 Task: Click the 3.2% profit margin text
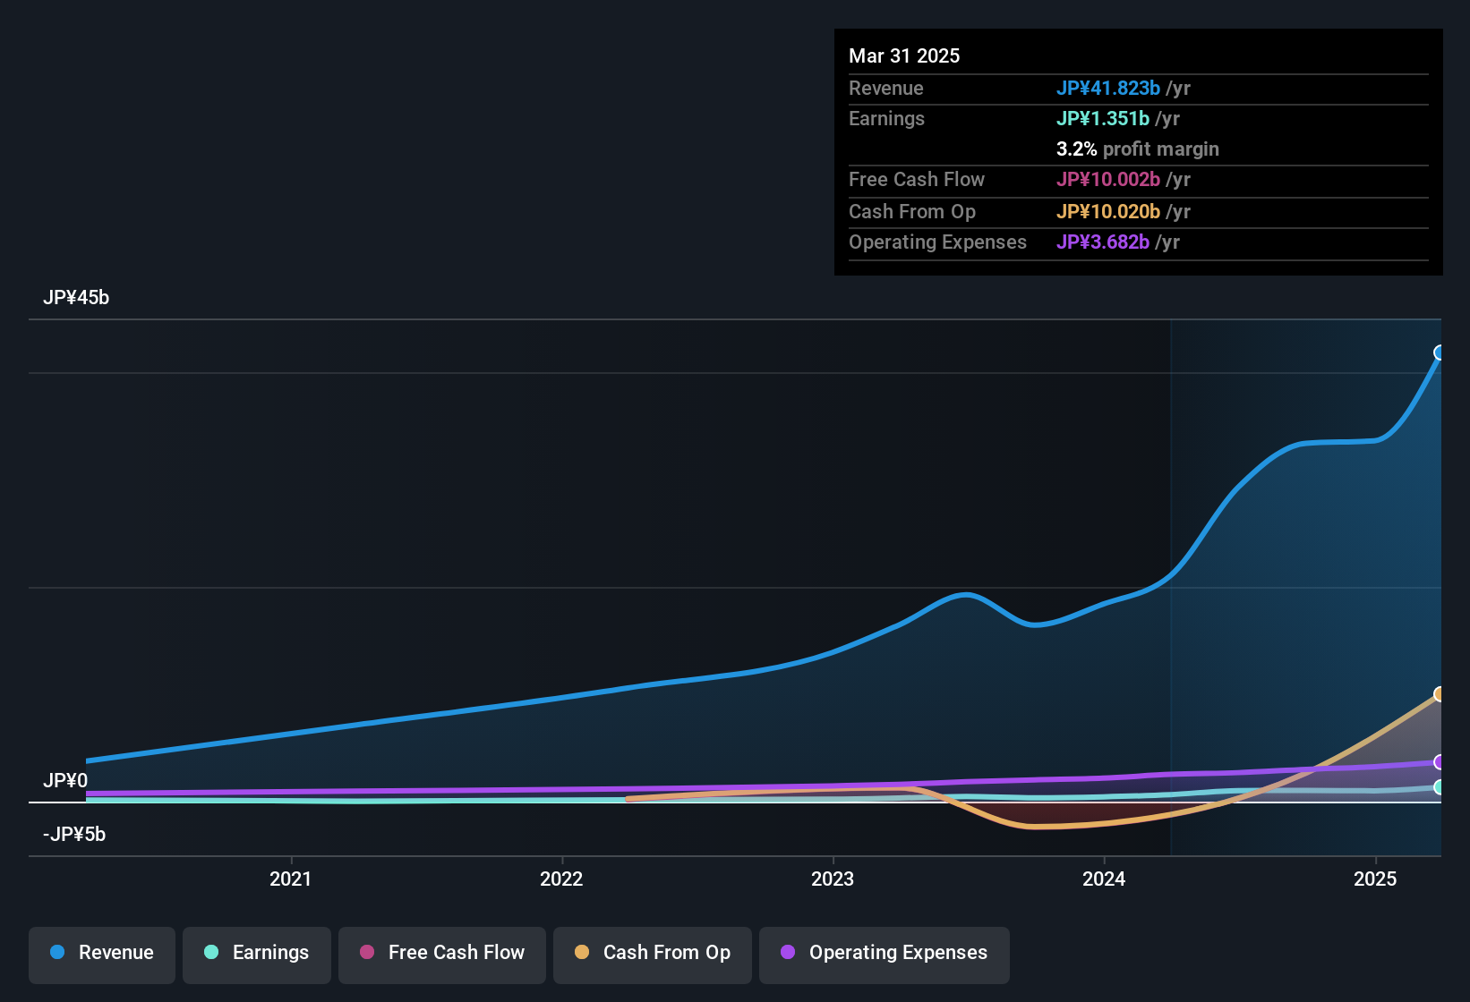[x=1138, y=149]
